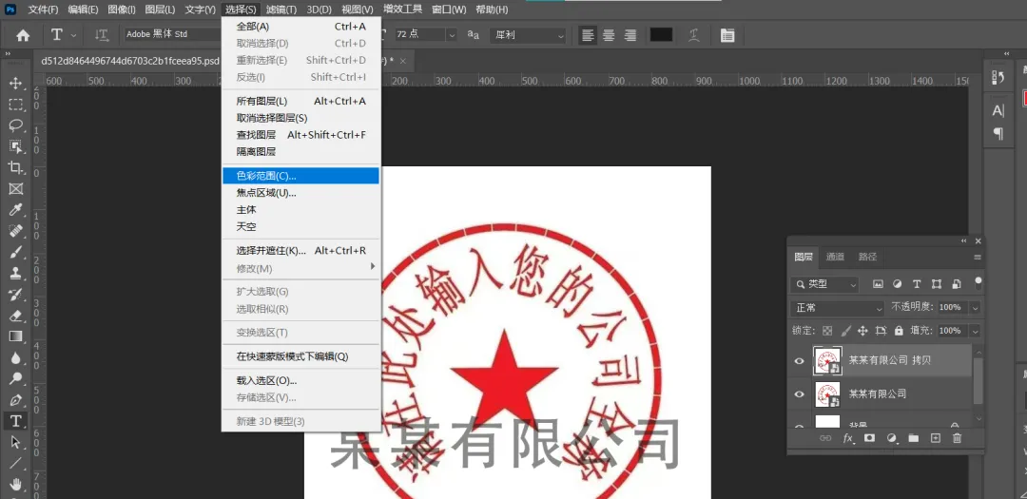
Task: Hide the 某某有限公司 拷贝 layer
Action: click(x=799, y=361)
